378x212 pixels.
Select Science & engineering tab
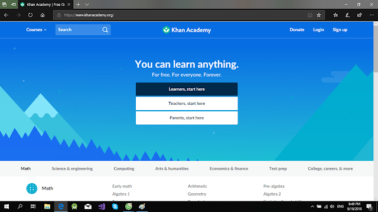[72, 169]
